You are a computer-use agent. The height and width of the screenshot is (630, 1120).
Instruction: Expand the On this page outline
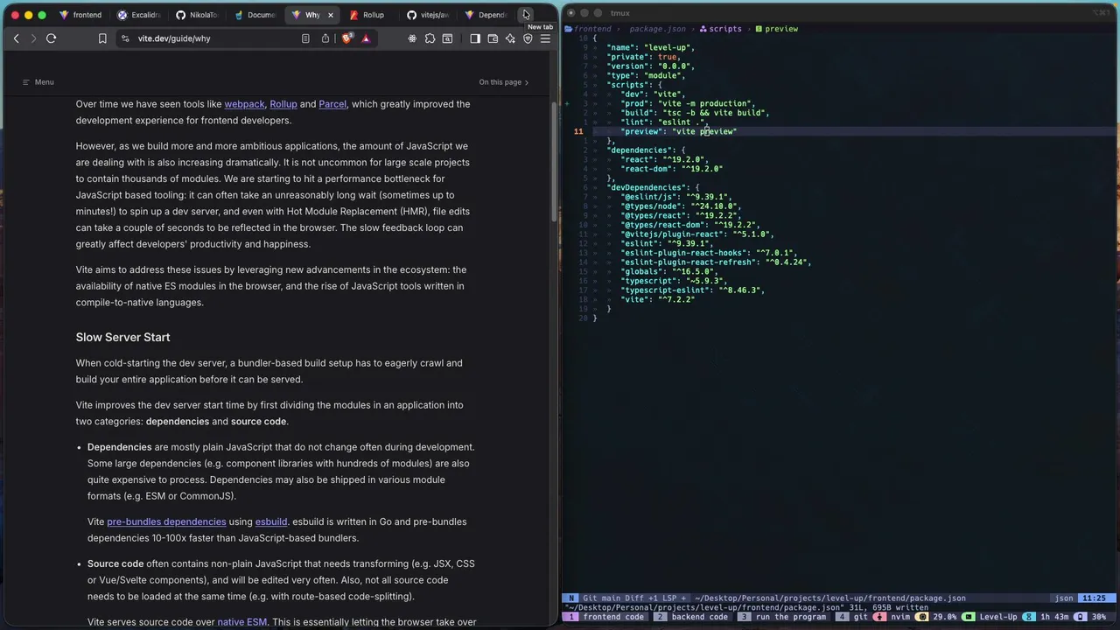pyautogui.click(x=503, y=82)
